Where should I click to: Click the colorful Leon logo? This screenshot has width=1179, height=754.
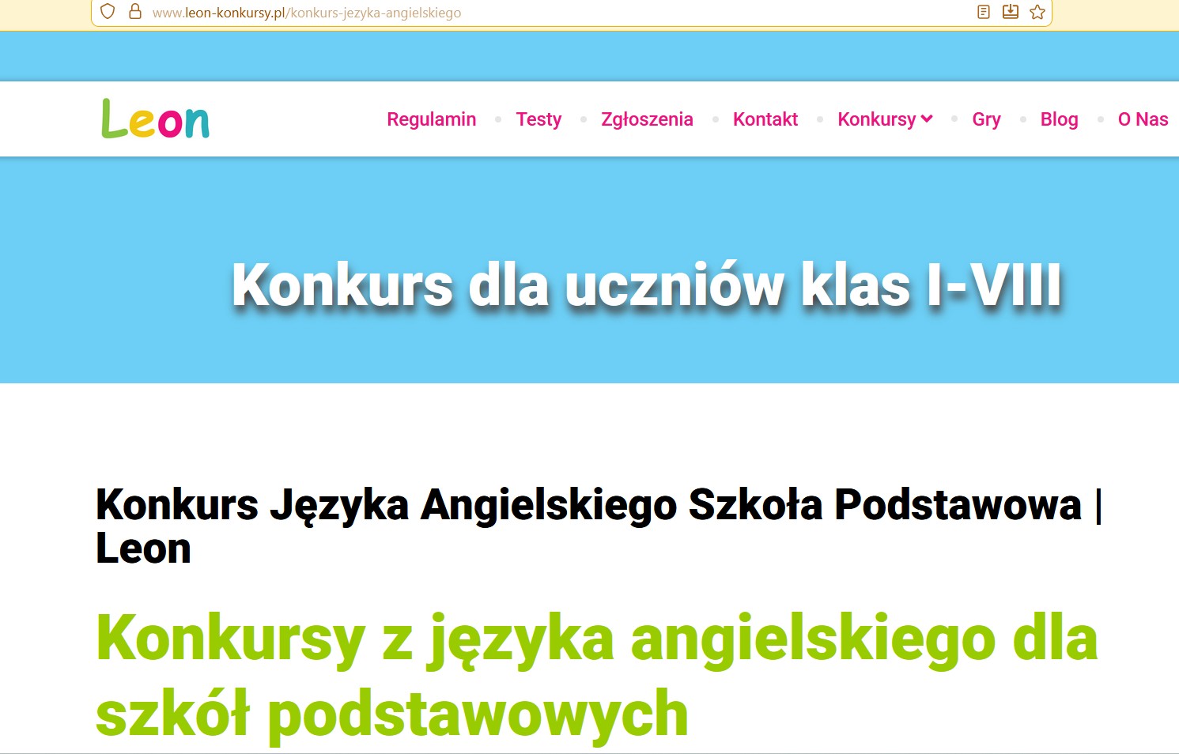(155, 119)
